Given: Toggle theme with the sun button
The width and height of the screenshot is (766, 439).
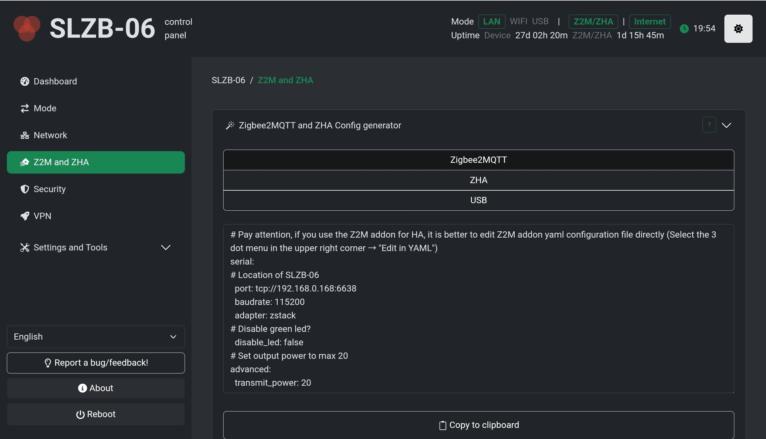Looking at the screenshot, I should pos(738,29).
